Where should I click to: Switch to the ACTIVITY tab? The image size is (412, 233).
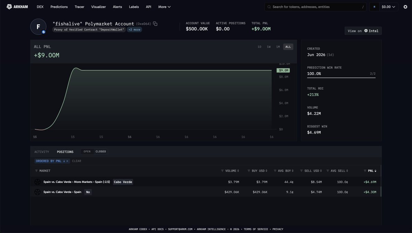pos(42,152)
